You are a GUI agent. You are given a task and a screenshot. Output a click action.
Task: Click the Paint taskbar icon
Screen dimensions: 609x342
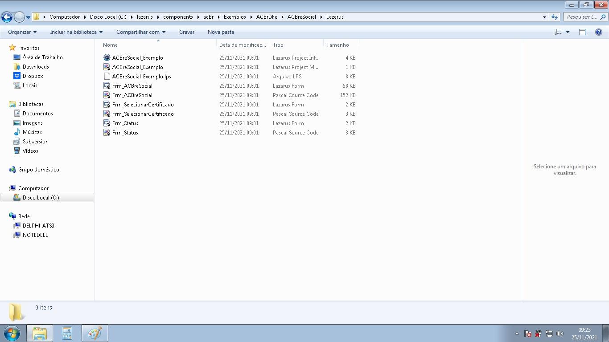[x=95, y=333]
